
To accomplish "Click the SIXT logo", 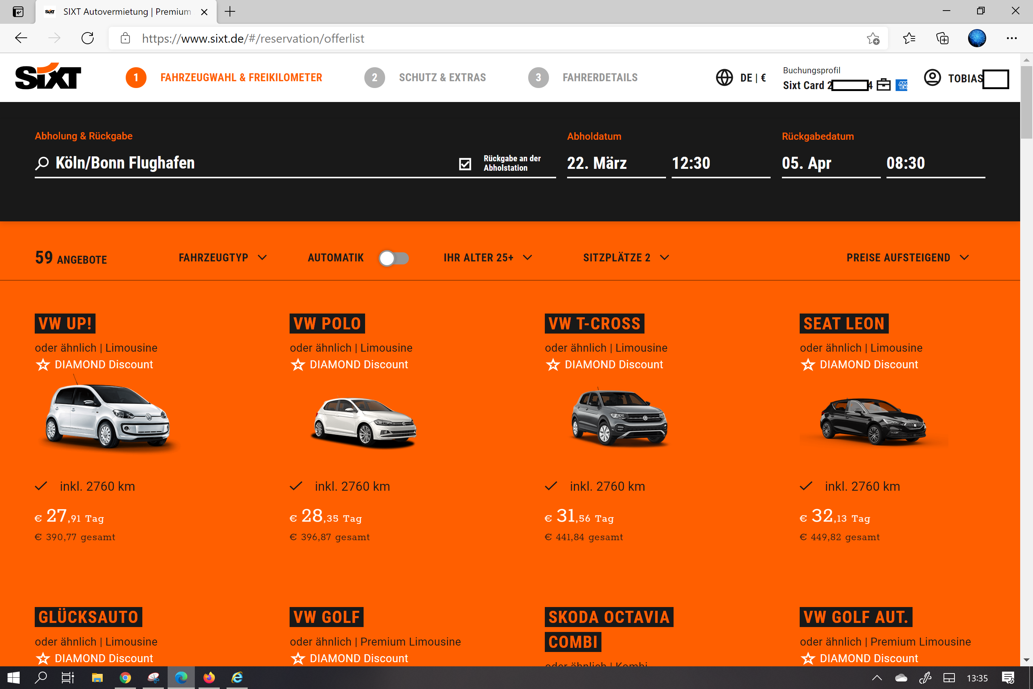I will click(48, 76).
